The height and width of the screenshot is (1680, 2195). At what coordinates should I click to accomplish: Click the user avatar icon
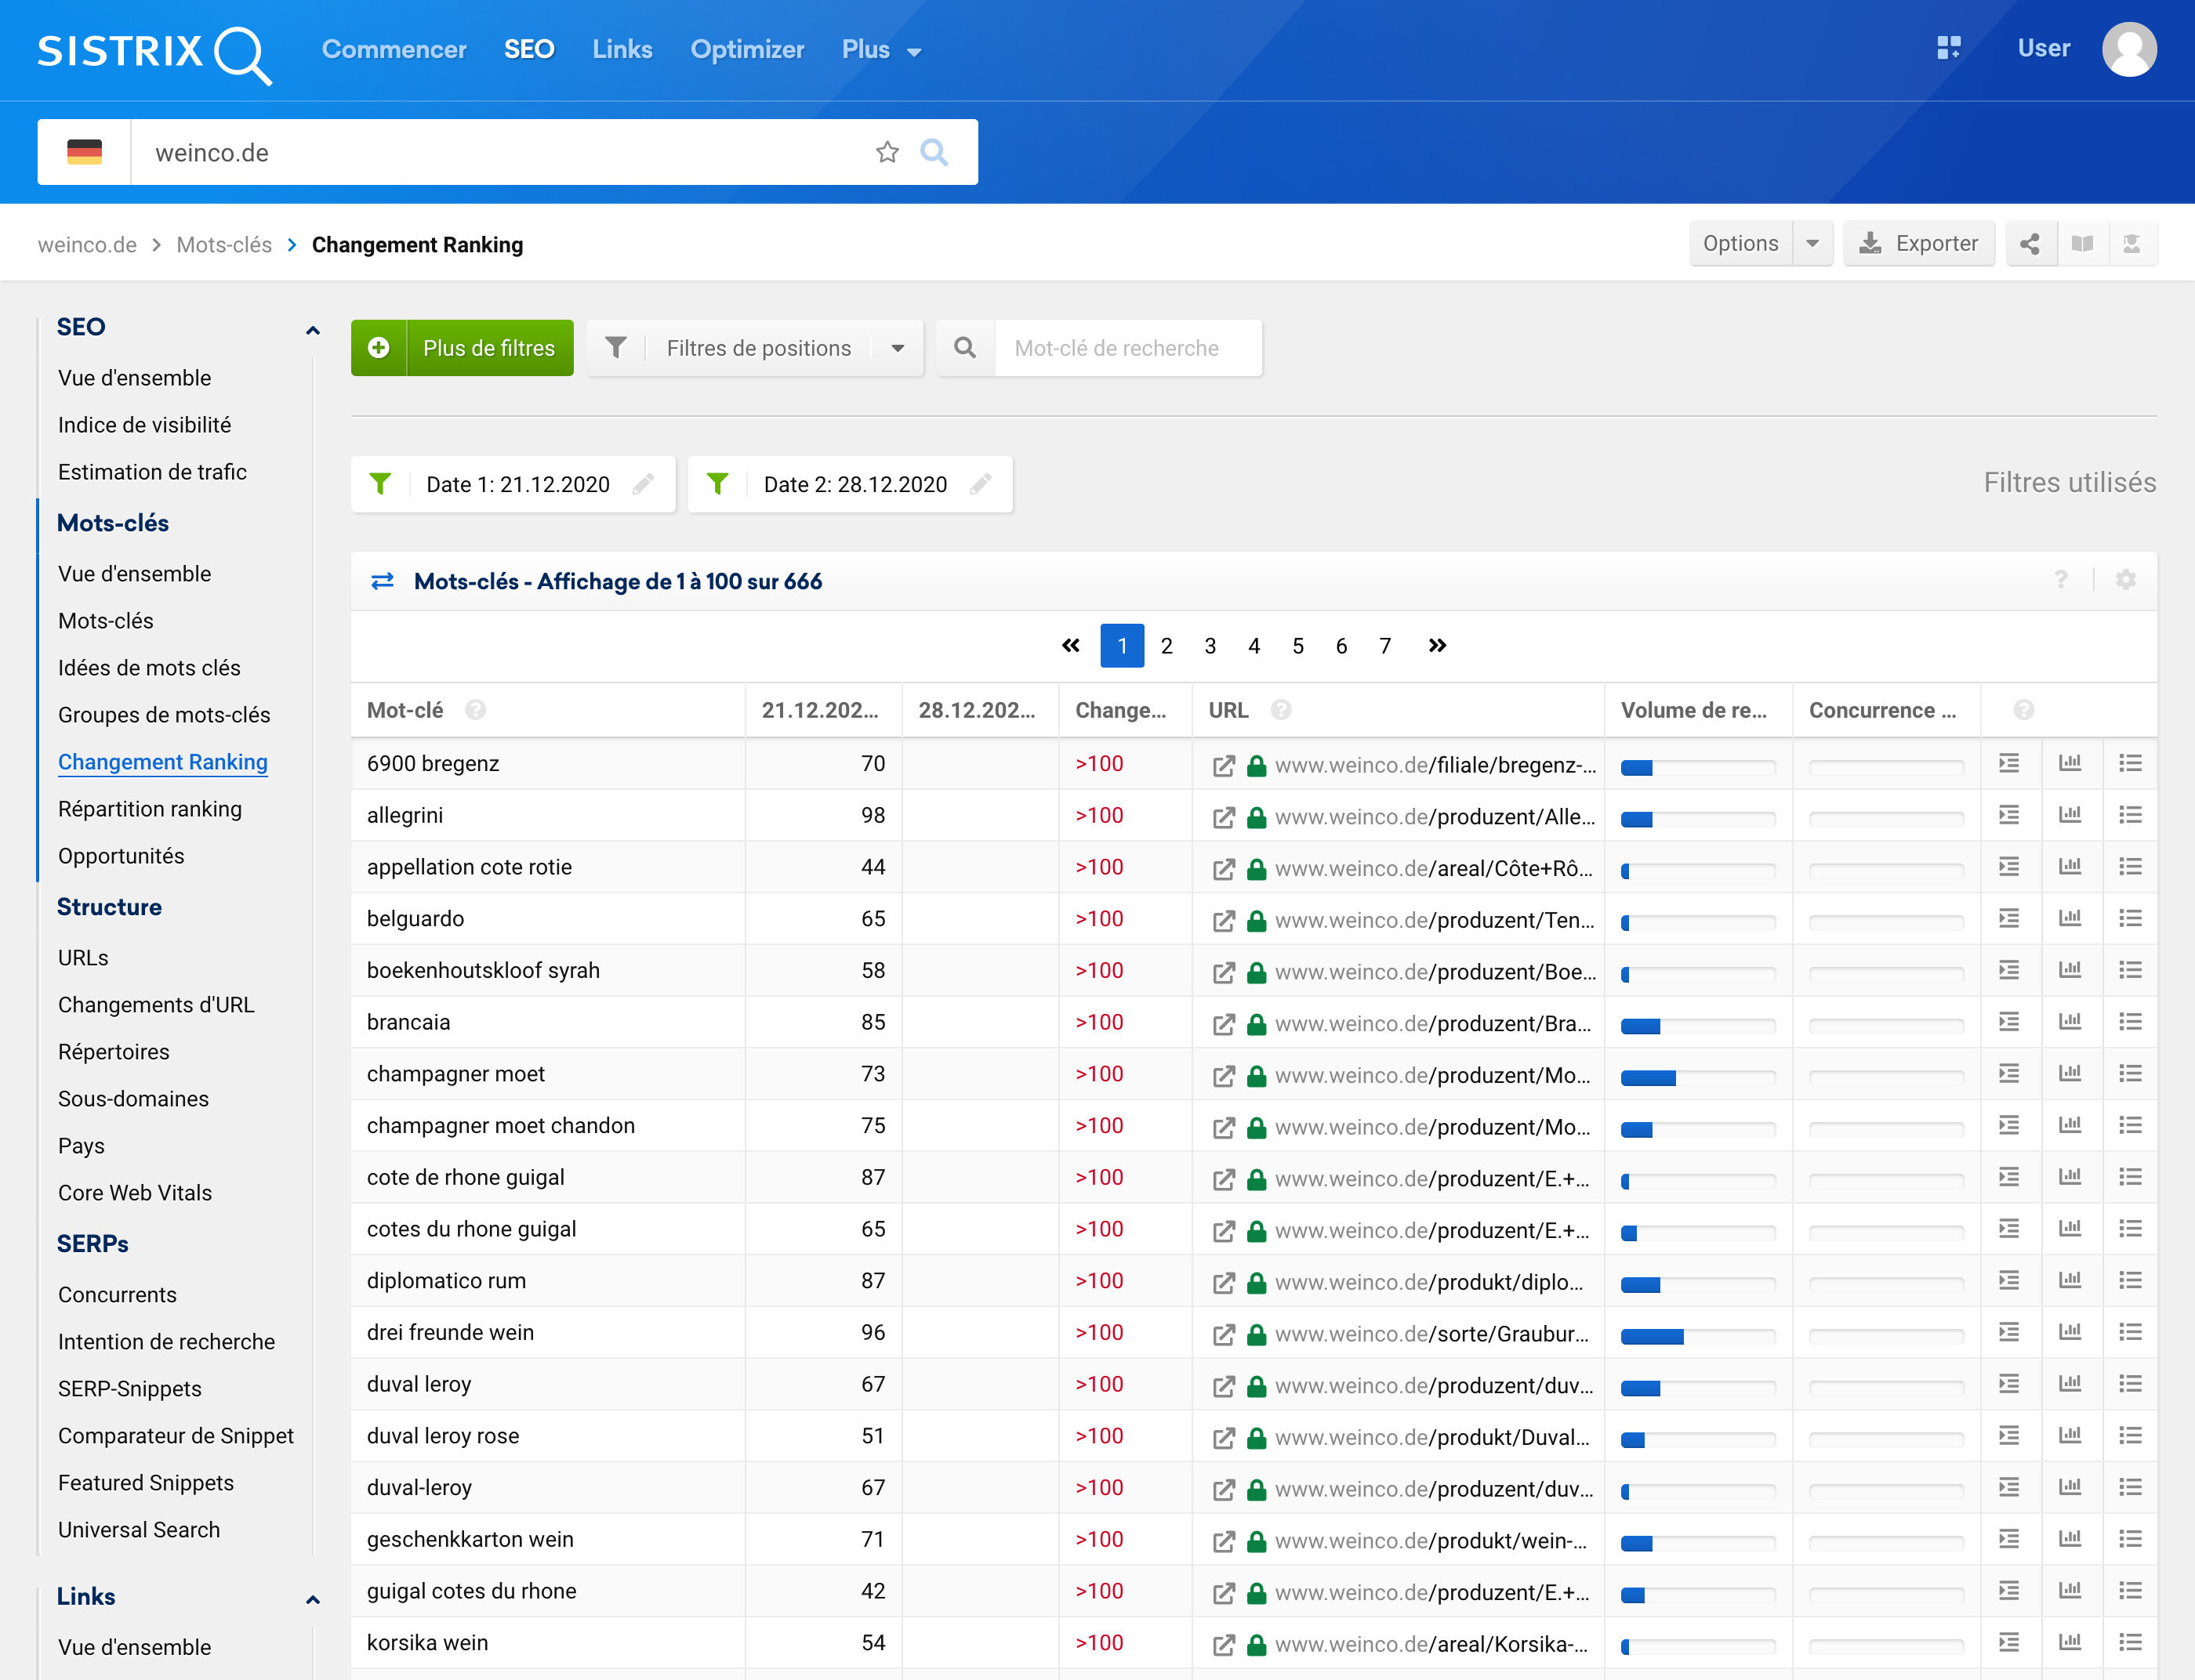click(x=2129, y=49)
